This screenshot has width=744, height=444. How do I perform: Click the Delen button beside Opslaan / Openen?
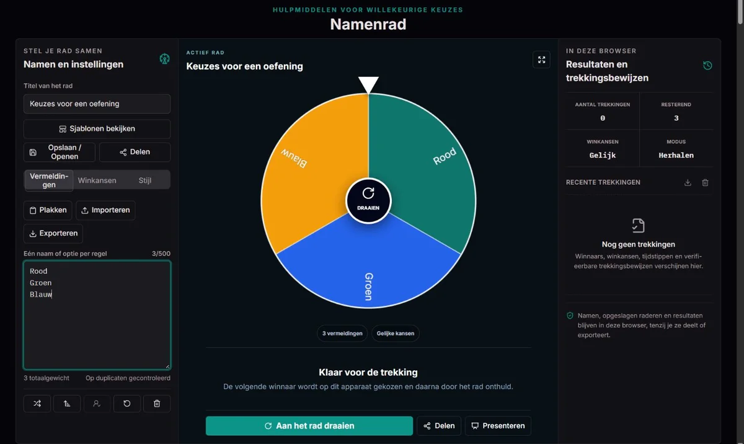135,153
